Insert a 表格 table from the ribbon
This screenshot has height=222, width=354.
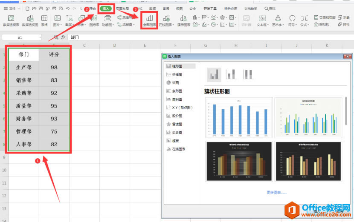44,21
